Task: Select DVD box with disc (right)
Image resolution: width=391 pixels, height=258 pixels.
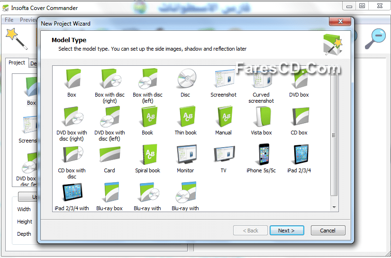Action: click(x=72, y=124)
